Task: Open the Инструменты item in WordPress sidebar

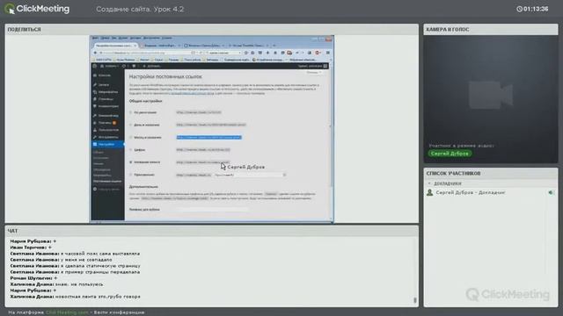Action: point(107,137)
